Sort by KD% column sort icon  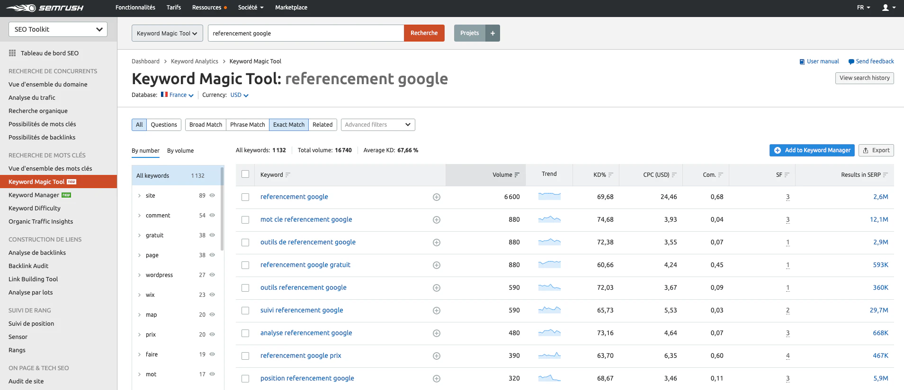coord(611,175)
